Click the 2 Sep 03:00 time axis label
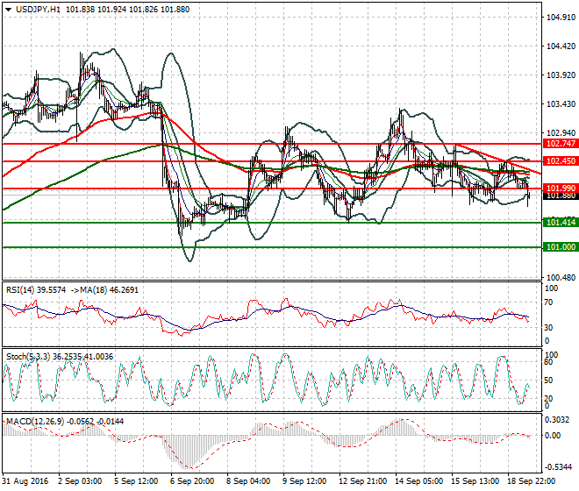This screenshot has width=579, height=491. coord(80,481)
